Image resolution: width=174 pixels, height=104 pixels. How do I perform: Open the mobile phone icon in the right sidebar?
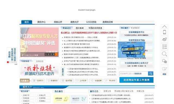164,32
